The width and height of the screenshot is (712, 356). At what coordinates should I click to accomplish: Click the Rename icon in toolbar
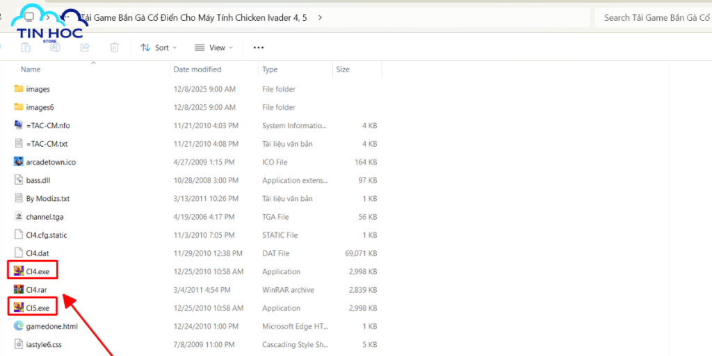(55, 47)
